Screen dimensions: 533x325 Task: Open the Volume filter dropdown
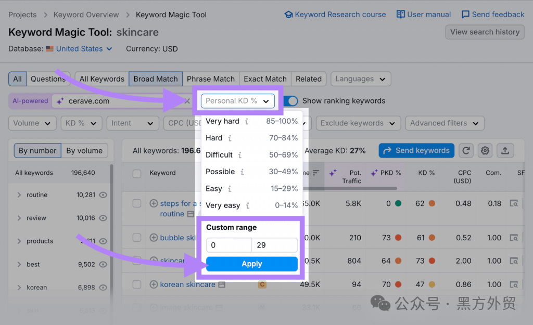(x=32, y=123)
